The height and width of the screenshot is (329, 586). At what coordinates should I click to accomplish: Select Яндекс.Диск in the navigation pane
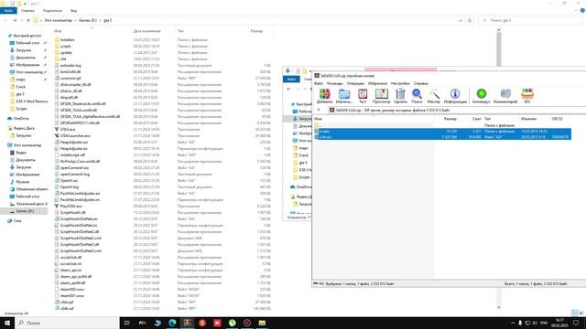[24, 128]
